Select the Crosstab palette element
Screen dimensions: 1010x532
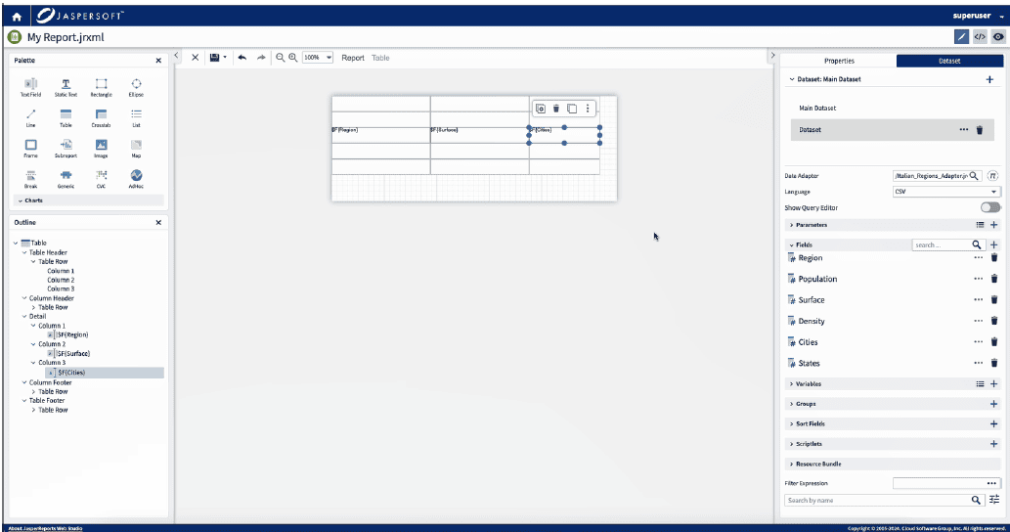pyautogui.click(x=101, y=118)
